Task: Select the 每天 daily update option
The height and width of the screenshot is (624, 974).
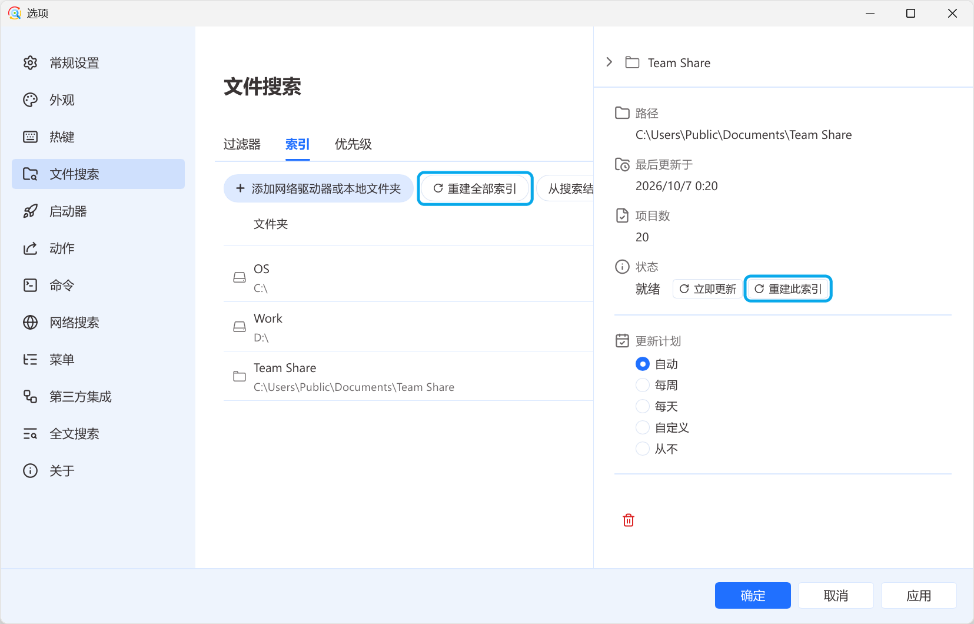Action: [x=643, y=407]
